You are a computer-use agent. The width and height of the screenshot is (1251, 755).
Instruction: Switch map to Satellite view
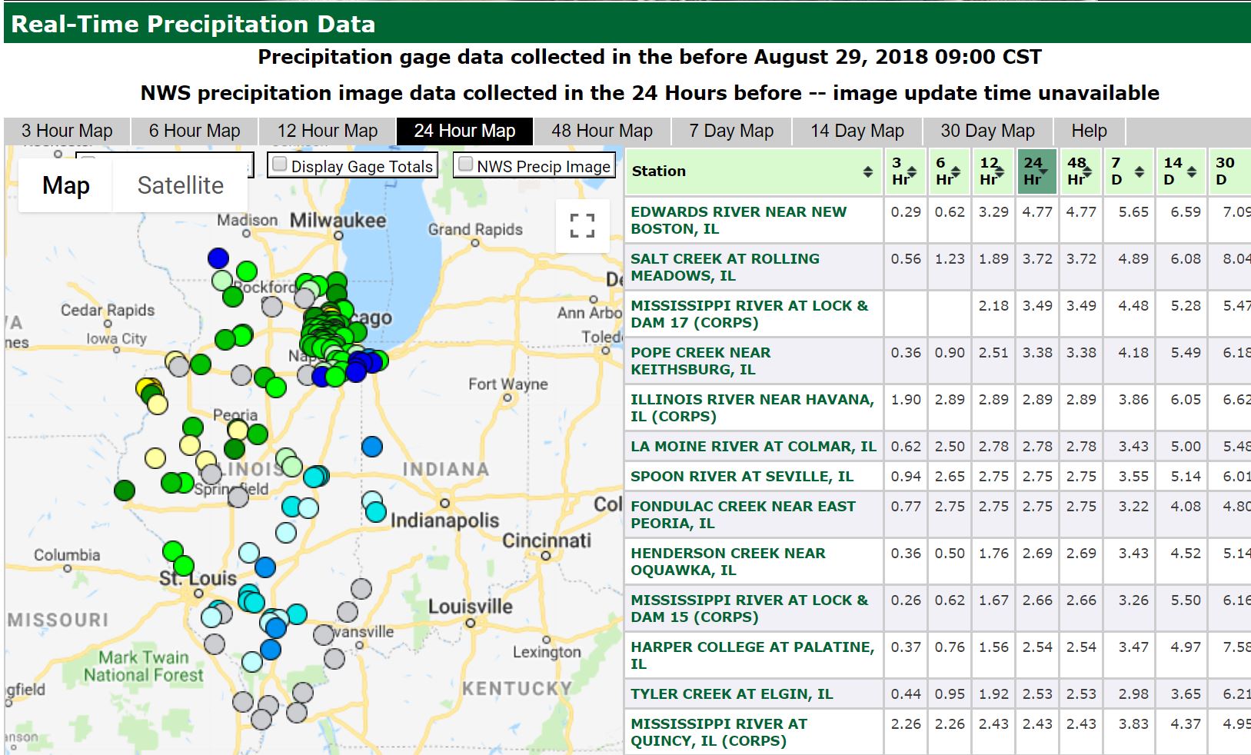coord(180,185)
